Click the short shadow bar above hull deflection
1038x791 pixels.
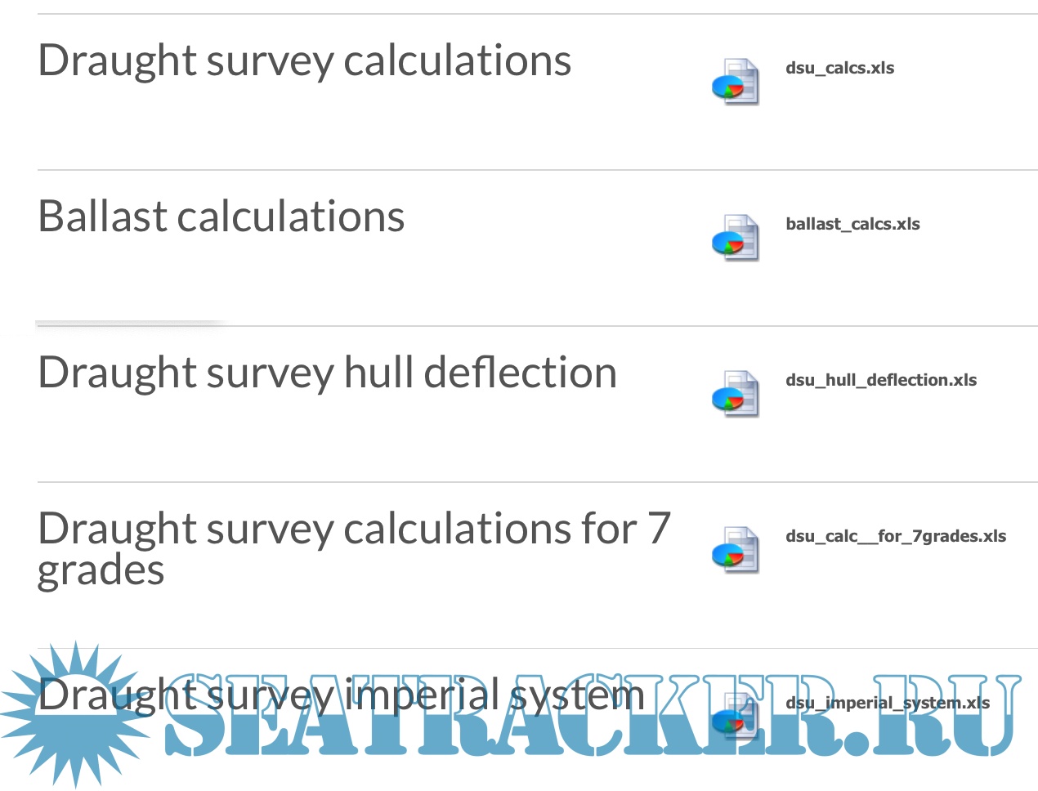(x=129, y=324)
